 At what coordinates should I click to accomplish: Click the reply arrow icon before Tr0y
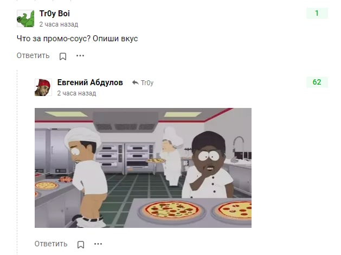click(136, 82)
